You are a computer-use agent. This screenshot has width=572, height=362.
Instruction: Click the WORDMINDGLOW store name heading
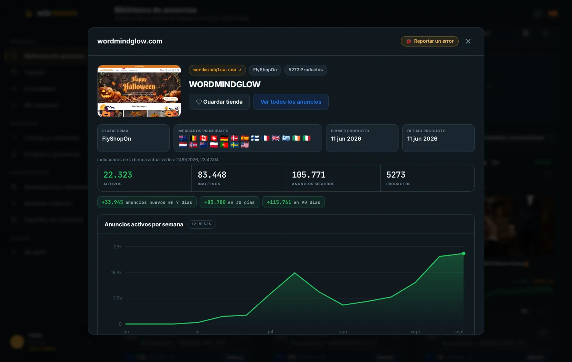(x=225, y=85)
